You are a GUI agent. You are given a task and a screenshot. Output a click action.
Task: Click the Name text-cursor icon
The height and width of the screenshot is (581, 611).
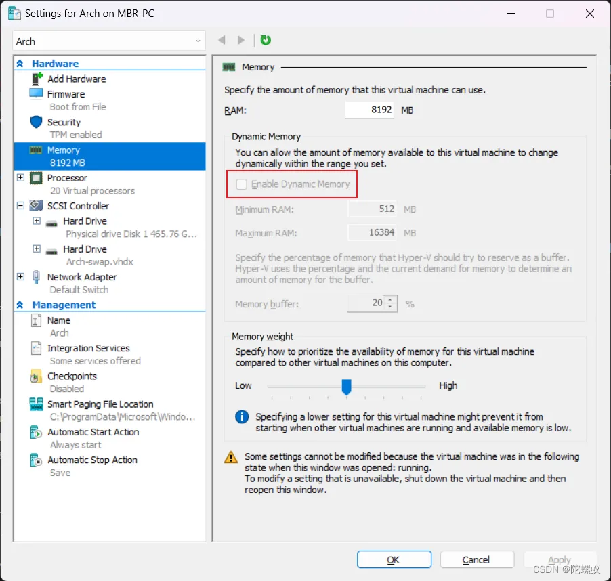point(36,320)
